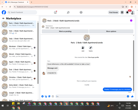Open Chrome's three-dot menu

(136, 7)
